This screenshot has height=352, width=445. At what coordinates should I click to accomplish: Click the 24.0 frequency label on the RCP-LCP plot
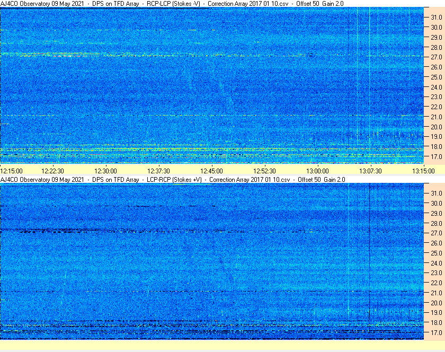437,87
